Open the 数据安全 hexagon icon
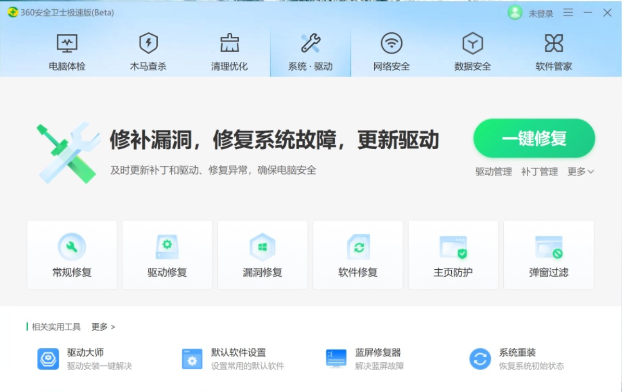Viewport: 622px width, 392px height. point(473,43)
